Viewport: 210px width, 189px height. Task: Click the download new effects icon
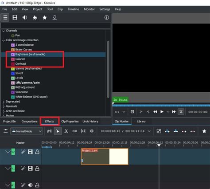(54, 18)
